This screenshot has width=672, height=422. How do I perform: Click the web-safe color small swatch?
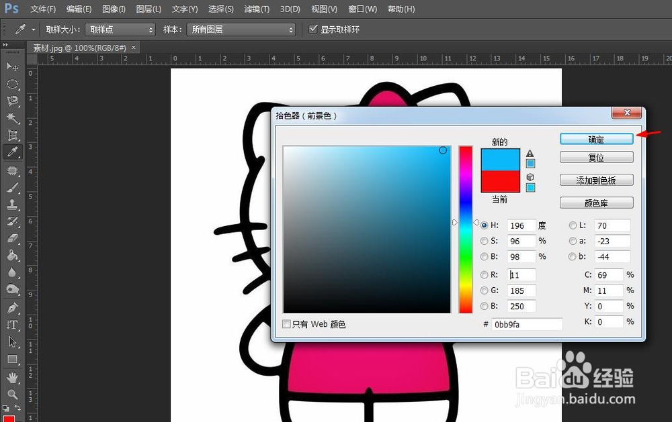(x=530, y=187)
